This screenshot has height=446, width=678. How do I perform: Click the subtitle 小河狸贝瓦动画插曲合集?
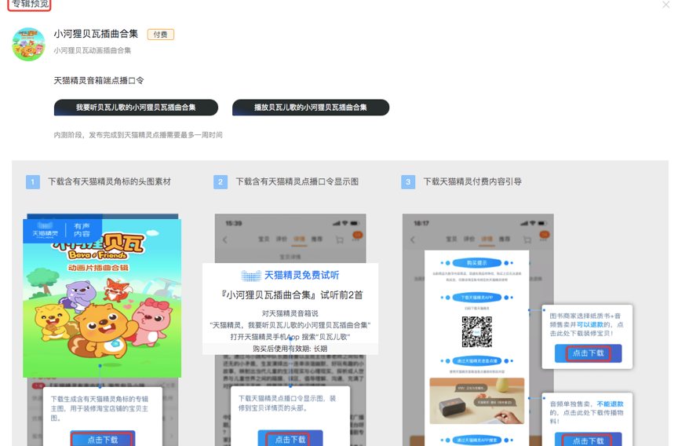[x=93, y=50]
